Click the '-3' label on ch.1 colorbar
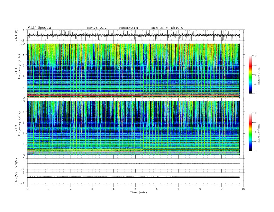Image resolution: width=274 pixels, height=212 pixels. [255, 56]
